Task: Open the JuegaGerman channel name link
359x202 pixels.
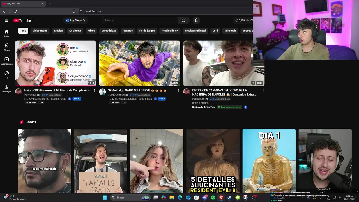Action: coord(116,95)
